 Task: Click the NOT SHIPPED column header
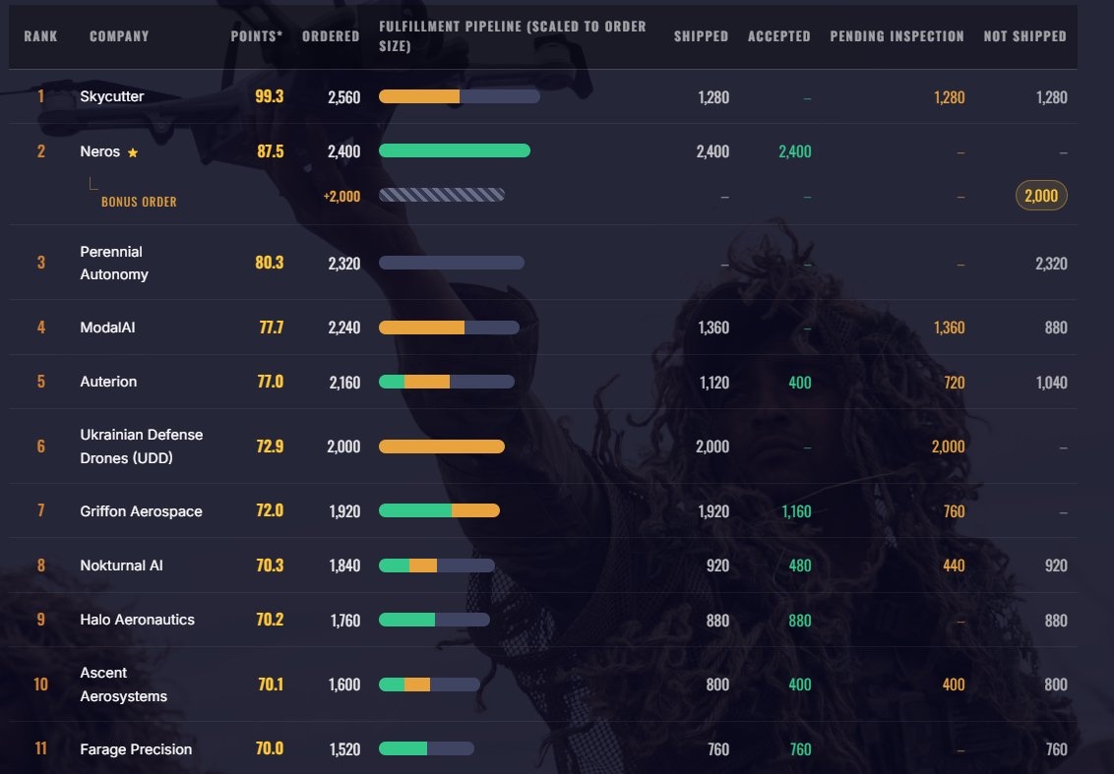click(x=1025, y=36)
